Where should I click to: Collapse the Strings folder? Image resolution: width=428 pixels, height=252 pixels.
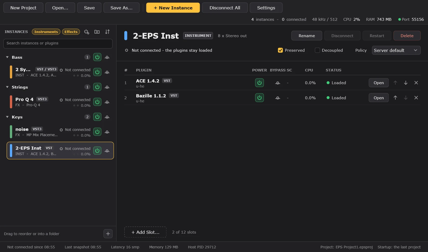[x=7, y=87]
